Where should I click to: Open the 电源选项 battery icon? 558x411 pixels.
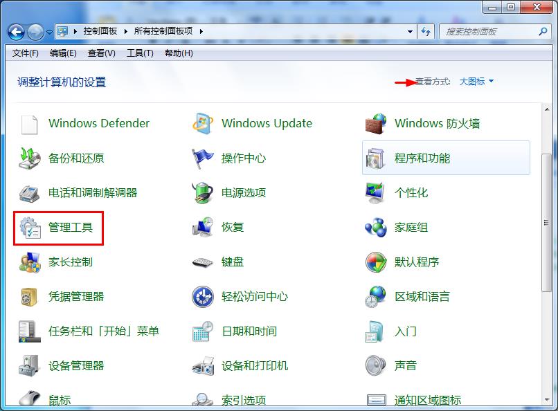point(202,193)
